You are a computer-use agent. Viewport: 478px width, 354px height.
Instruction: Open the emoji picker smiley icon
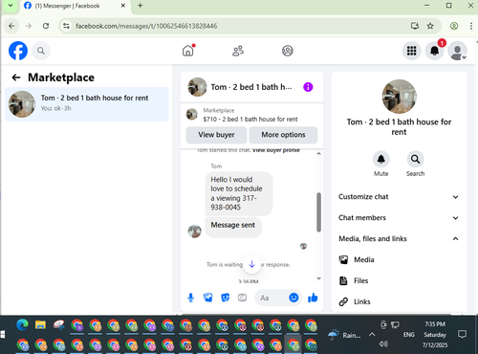(x=293, y=298)
